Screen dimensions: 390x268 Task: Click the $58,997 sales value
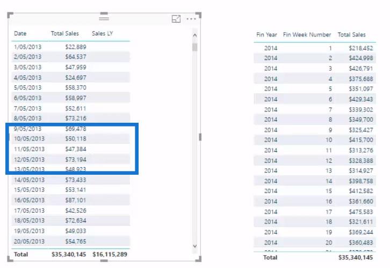[x=76, y=98]
